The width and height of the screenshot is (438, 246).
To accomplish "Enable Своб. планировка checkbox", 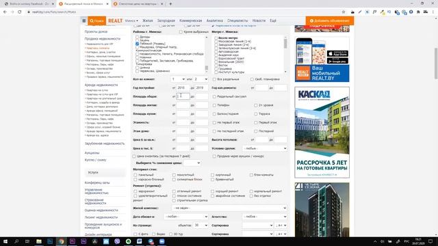I will tap(252, 79).
